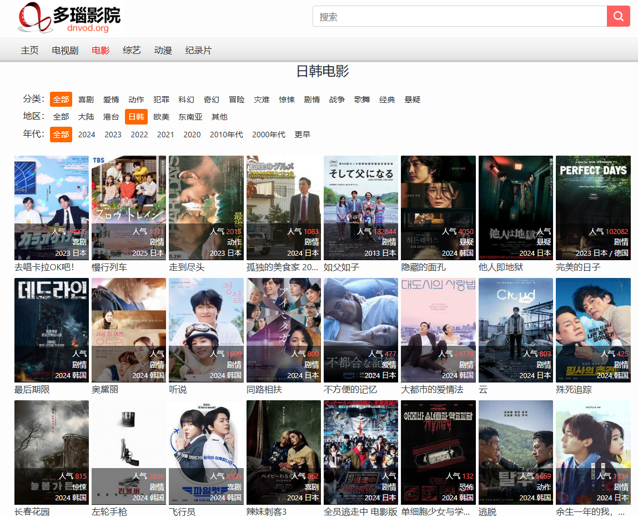Open the 左轮手枪 movie poster

[x=129, y=452]
